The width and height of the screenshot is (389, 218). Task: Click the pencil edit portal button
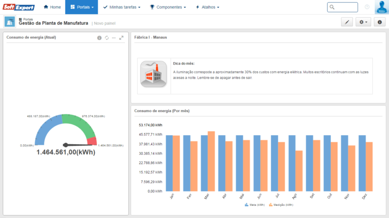tap(347, 22)
